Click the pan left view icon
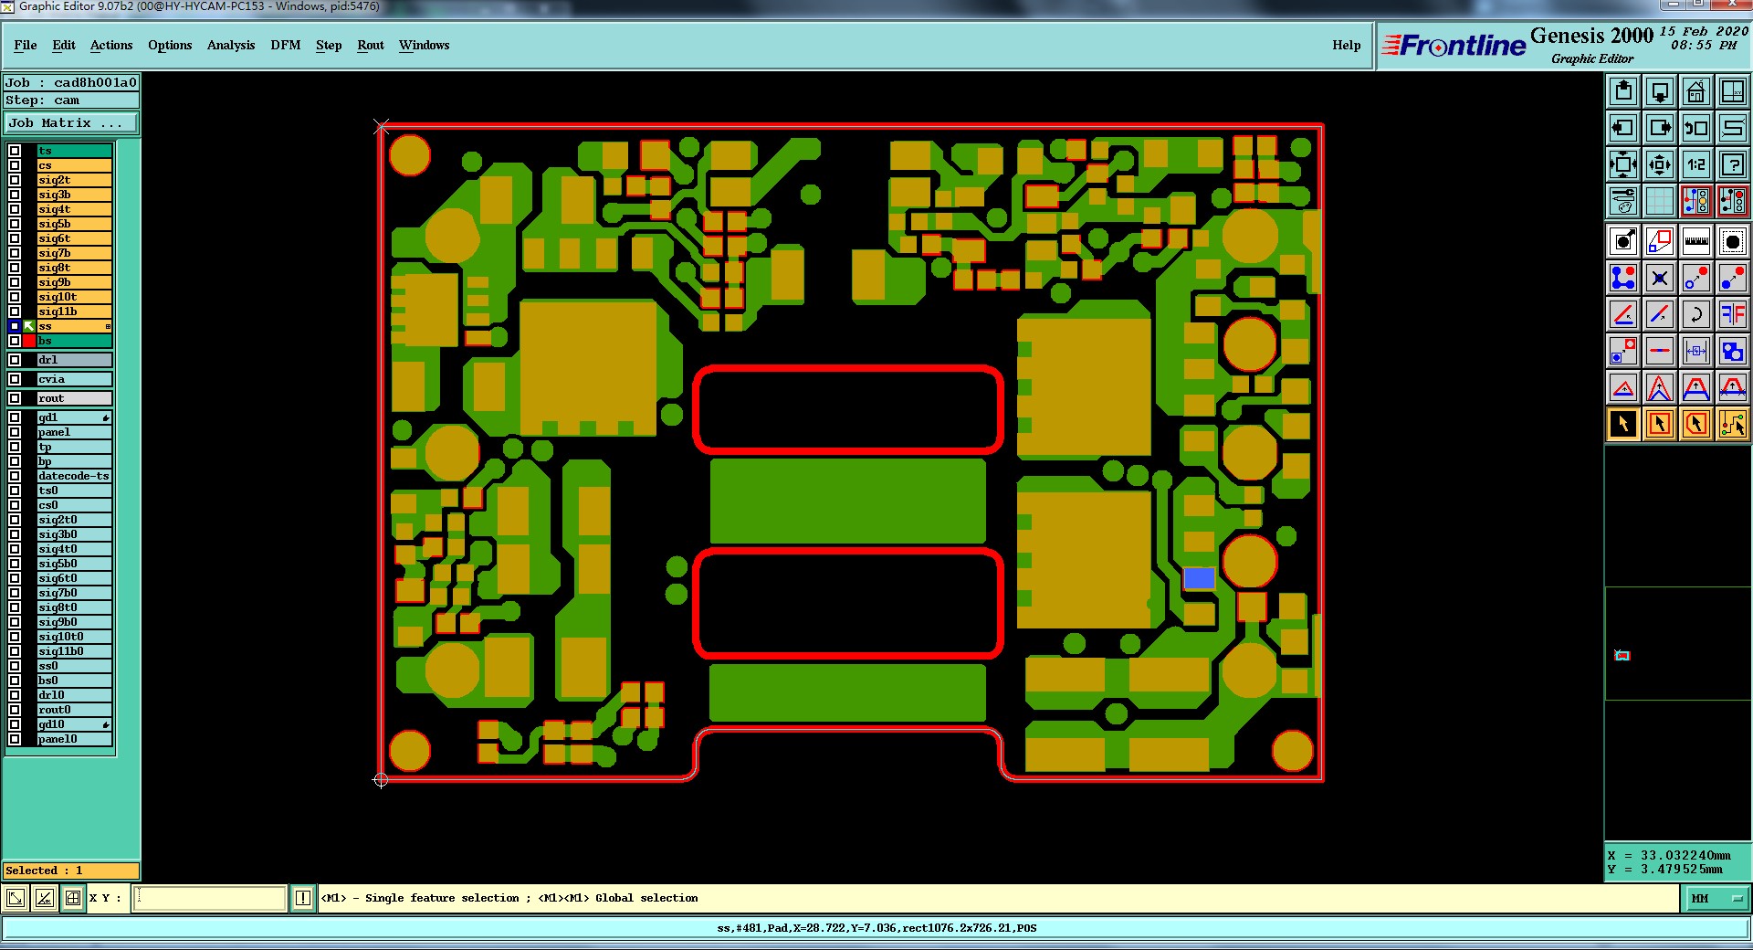Image resolution: width=1753 pixels, height=950 pixels. pos(1623,128)
